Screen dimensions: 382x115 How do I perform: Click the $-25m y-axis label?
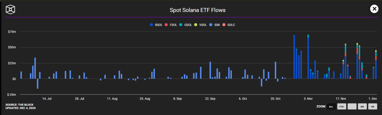click(11, 95)
